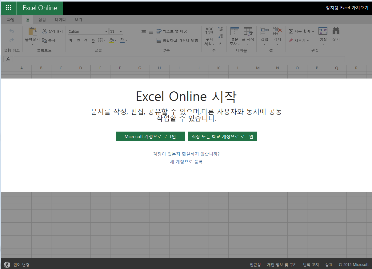372x269 pixels.
Task: Click 병합하고 가운데 맞춤 merge button
Action: point(177,40)
